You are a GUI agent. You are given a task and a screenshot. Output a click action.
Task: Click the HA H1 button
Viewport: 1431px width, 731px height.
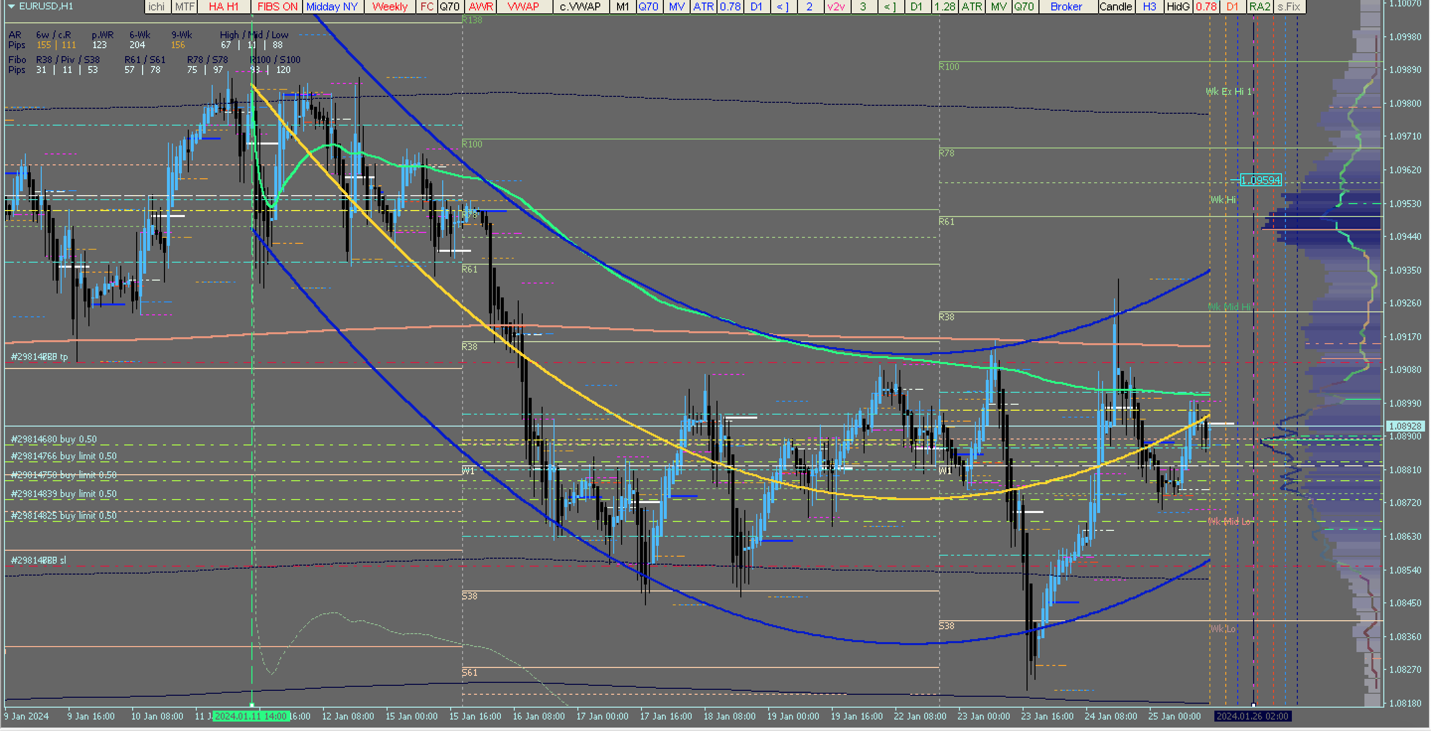[223, 6]
